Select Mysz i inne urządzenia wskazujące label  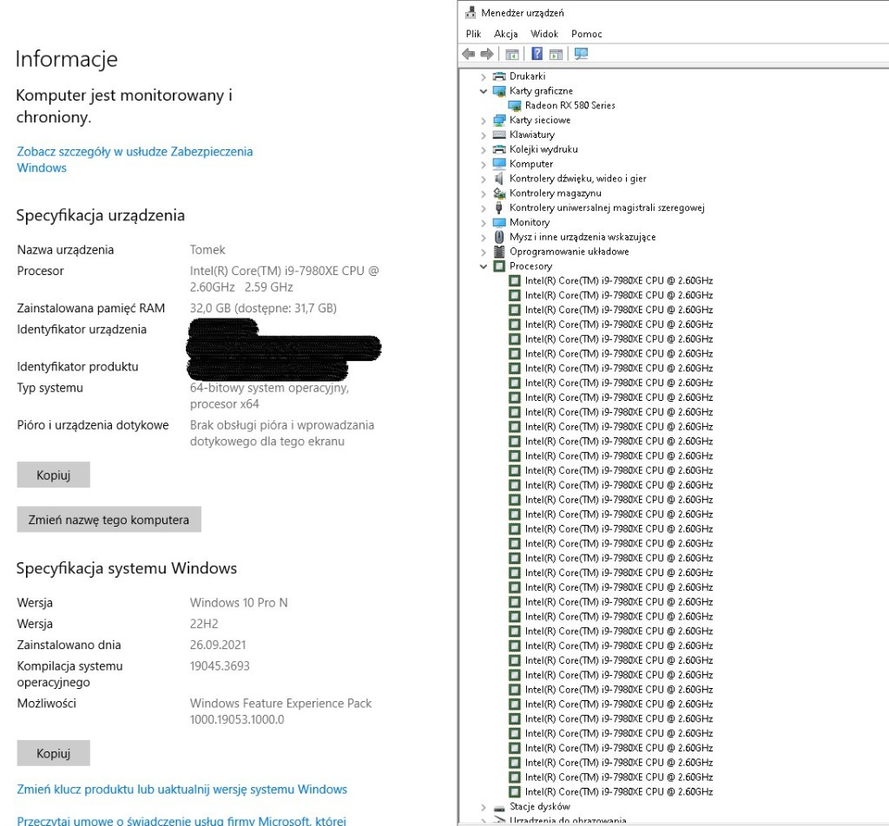pyautogui.click(x=583, y=237)
